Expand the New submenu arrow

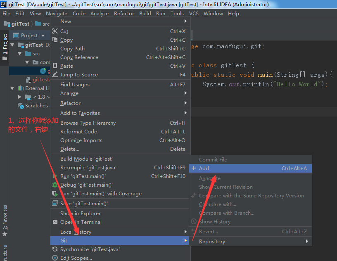pos(185,21)
